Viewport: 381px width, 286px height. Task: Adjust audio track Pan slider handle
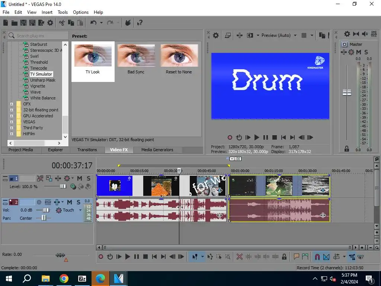coord(44,218)
